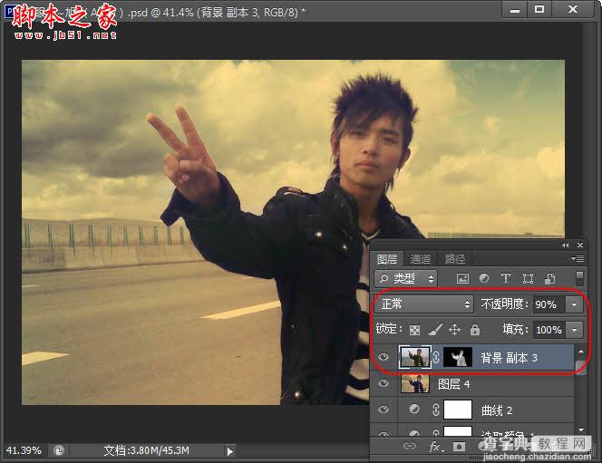
Task: Expand the status bar info arrow
Action: (x=230, y=451)
